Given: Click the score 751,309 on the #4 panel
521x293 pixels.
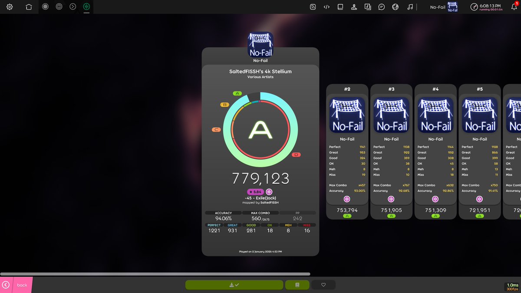Looking at the screenshot, I should click(x=435, y=210).
